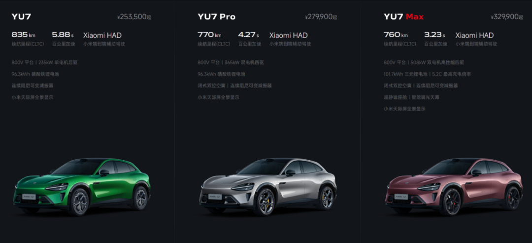This screenshot has width=532, height=243.
Task: Click the 101.7kWh battery spec line
Action: (427, 74)
